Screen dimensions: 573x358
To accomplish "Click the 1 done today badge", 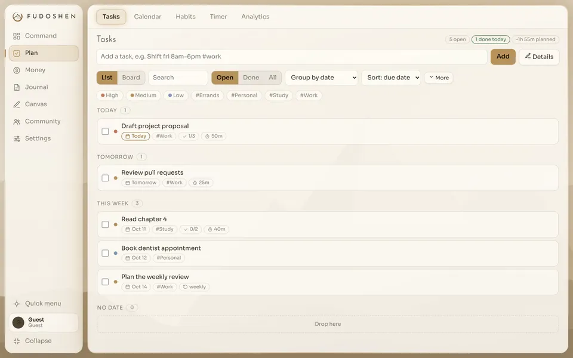I will (x=491, y=39).
